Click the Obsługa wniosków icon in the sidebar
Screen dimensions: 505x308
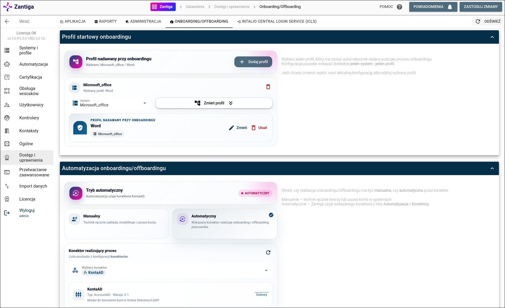(7, 91)
